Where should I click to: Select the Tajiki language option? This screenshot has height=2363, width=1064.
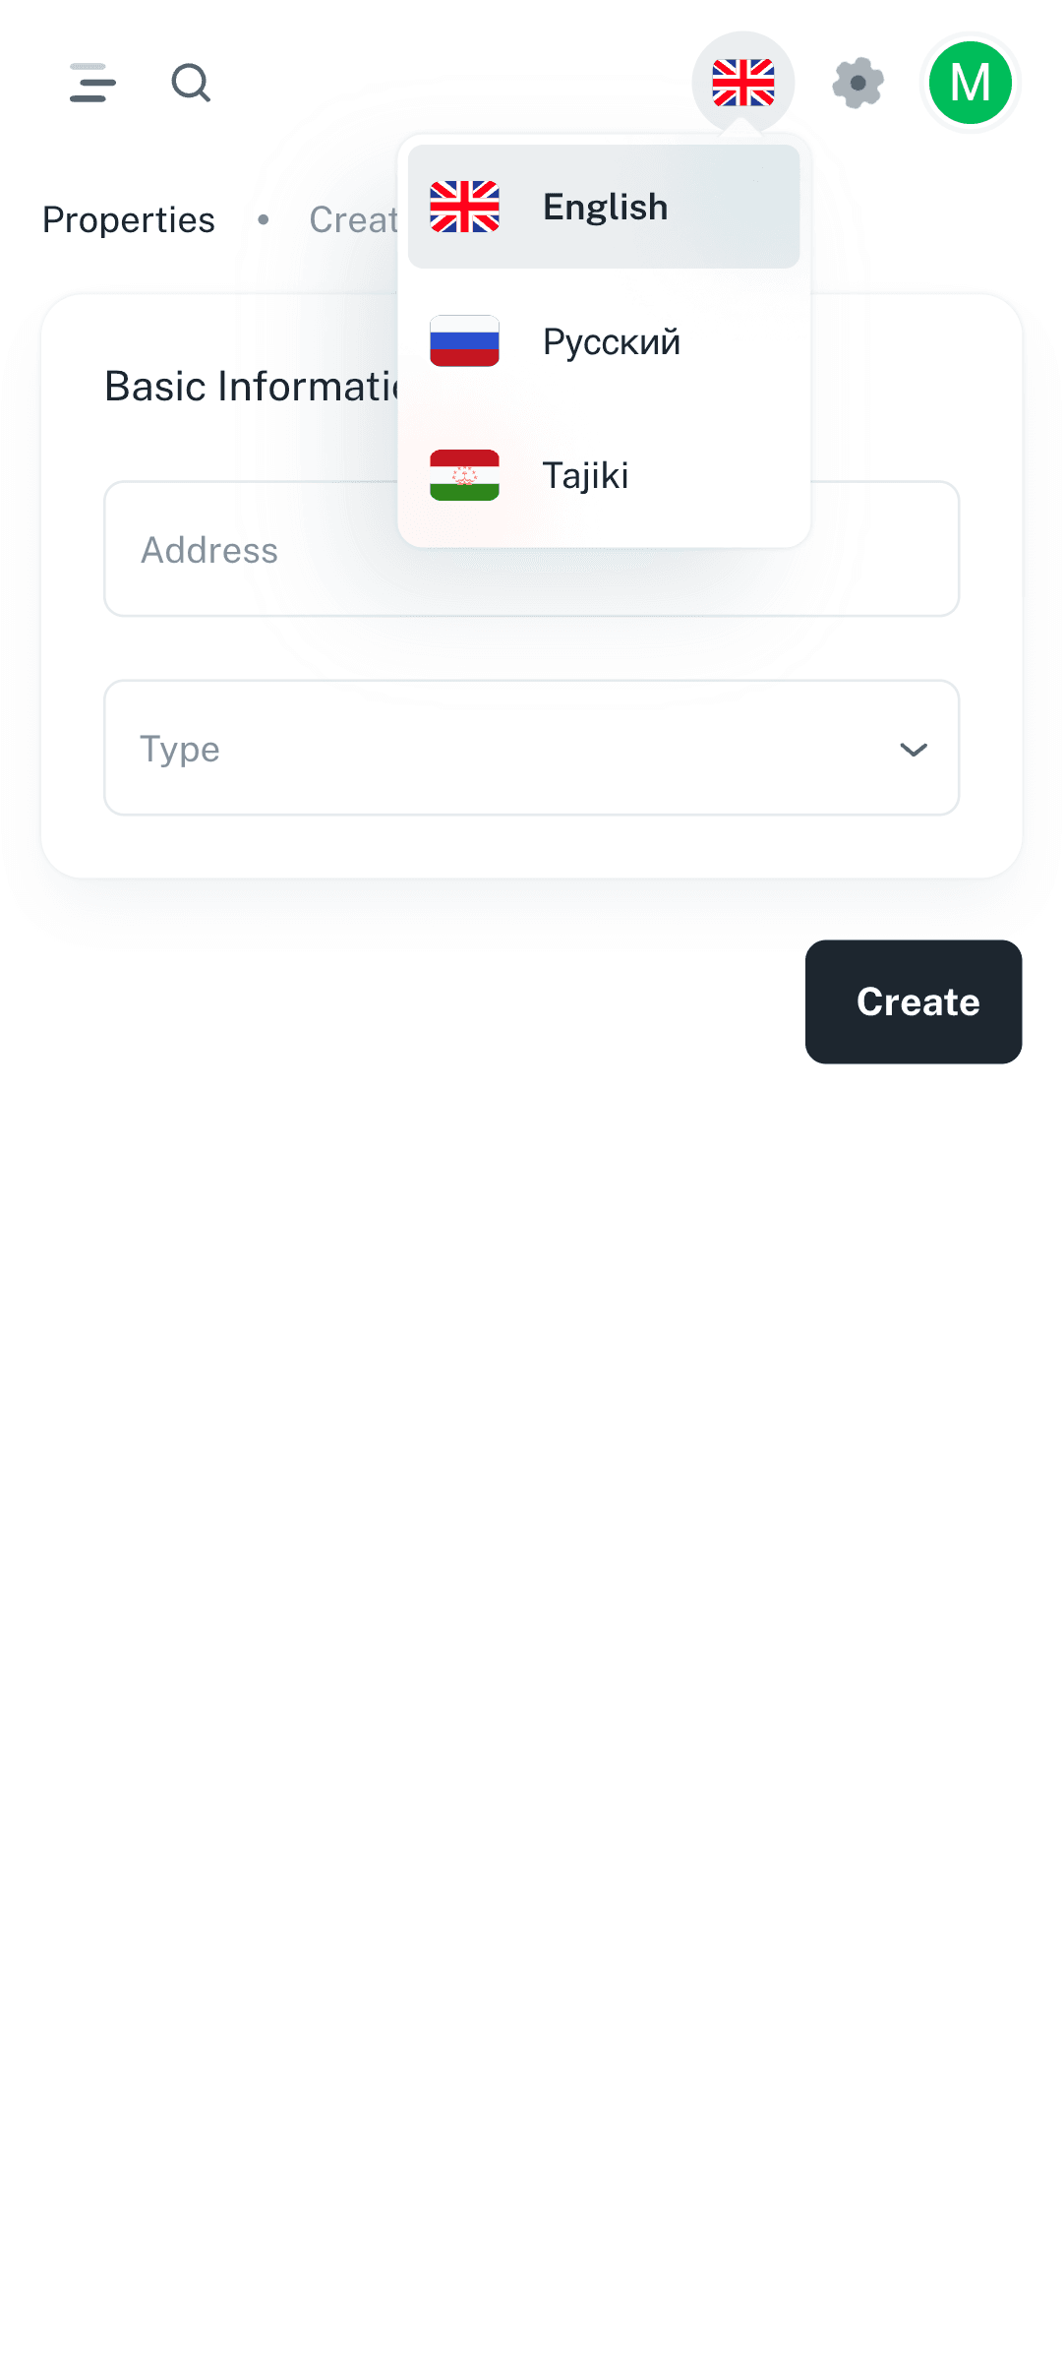(586, 476)
